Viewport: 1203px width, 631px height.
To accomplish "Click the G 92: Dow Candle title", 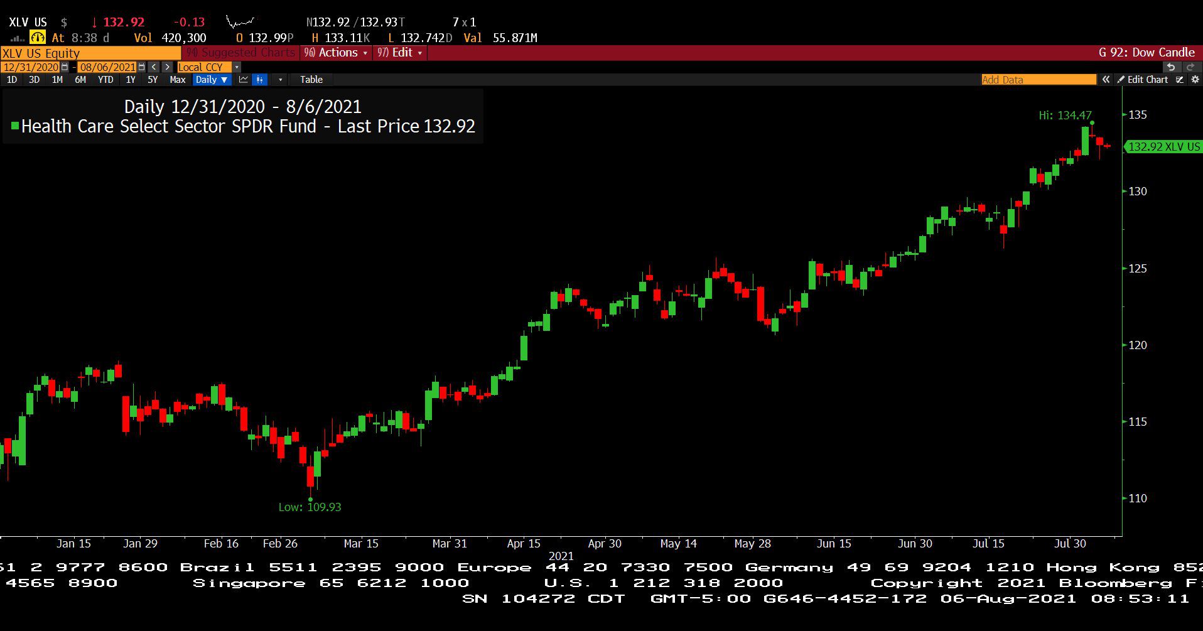I will [1146, 53].
